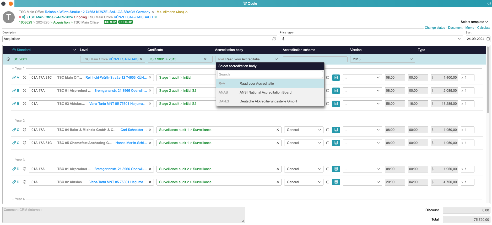Collapse ISO 9001 standard row chevron
This screenshot has height=225, width=492.
(x=8, y=59)
